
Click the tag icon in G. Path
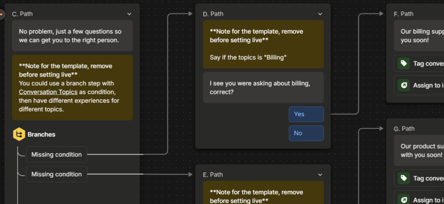tap(404, 178)
